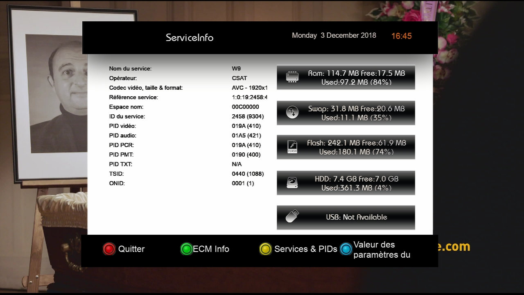Click the namespace value 00C00000
This screenshot has width=524, height=295.
[x=245, y=107]
